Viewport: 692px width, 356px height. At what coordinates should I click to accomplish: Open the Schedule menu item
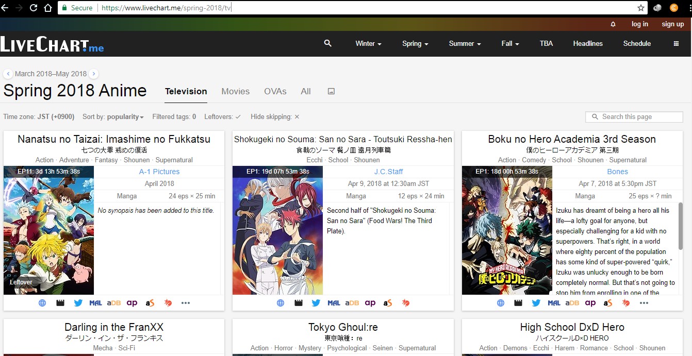click(637, 44)
